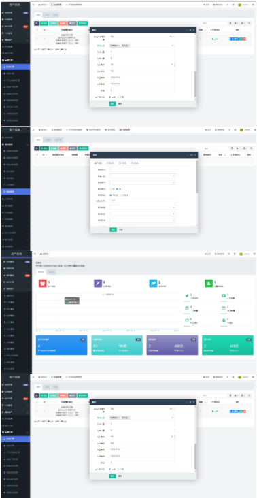Screen dimensions: 257x498
Task: Click the red users icon on the dashboard
Action: coord(43,283)
